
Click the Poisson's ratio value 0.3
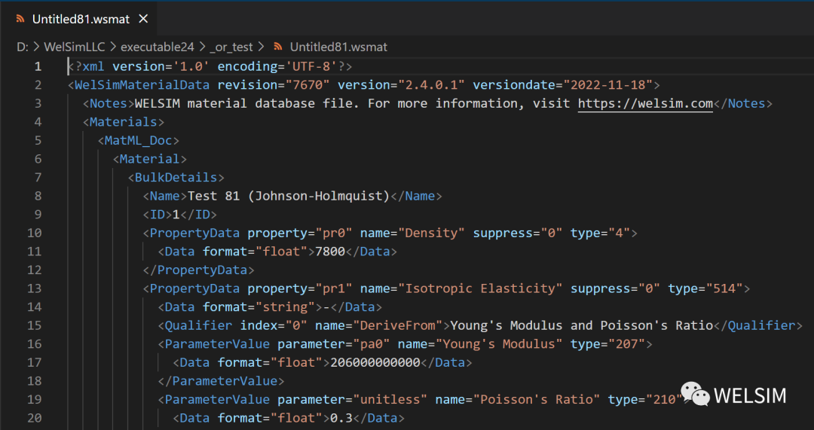coord(341,417)
